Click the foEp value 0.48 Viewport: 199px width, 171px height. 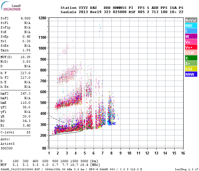point(26,36)
